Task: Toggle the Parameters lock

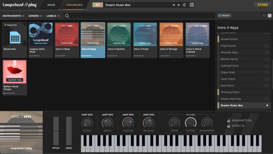Action: coord(228,121)
